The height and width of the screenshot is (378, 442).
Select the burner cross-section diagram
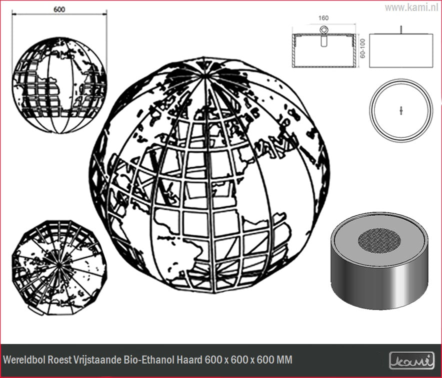[323, 50]
